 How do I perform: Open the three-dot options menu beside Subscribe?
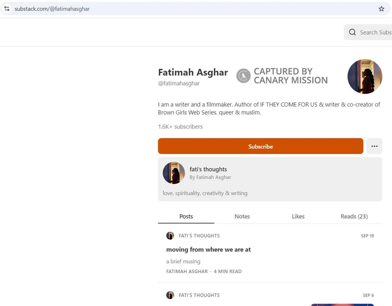[x=374, y=146]
